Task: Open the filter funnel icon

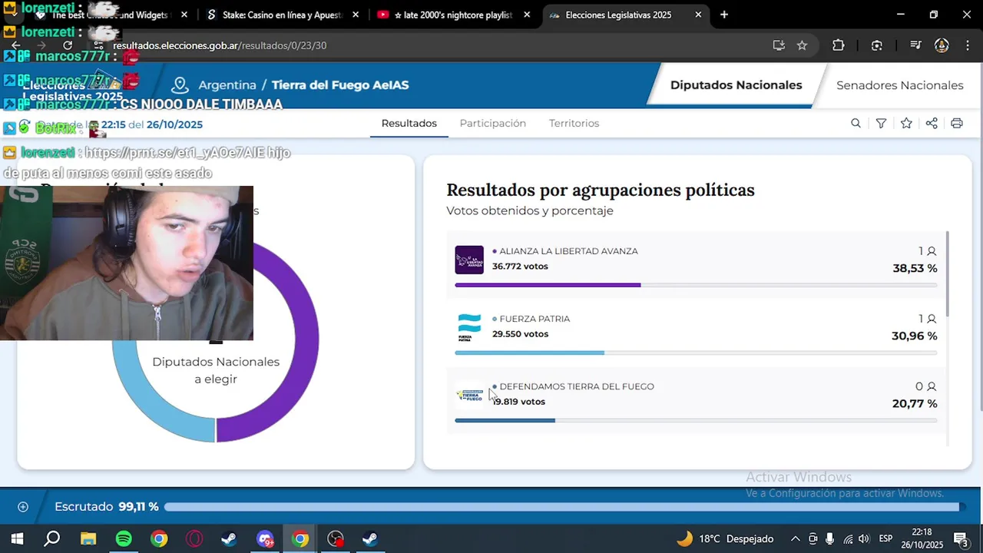Action: 881,124
